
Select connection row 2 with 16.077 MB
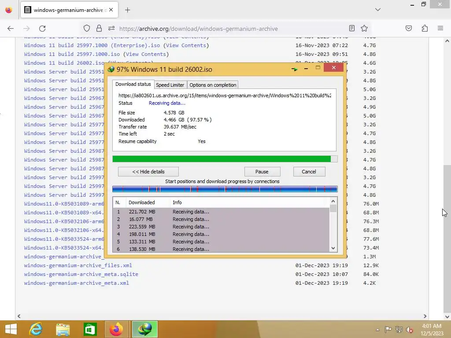(x=221, y=219)
